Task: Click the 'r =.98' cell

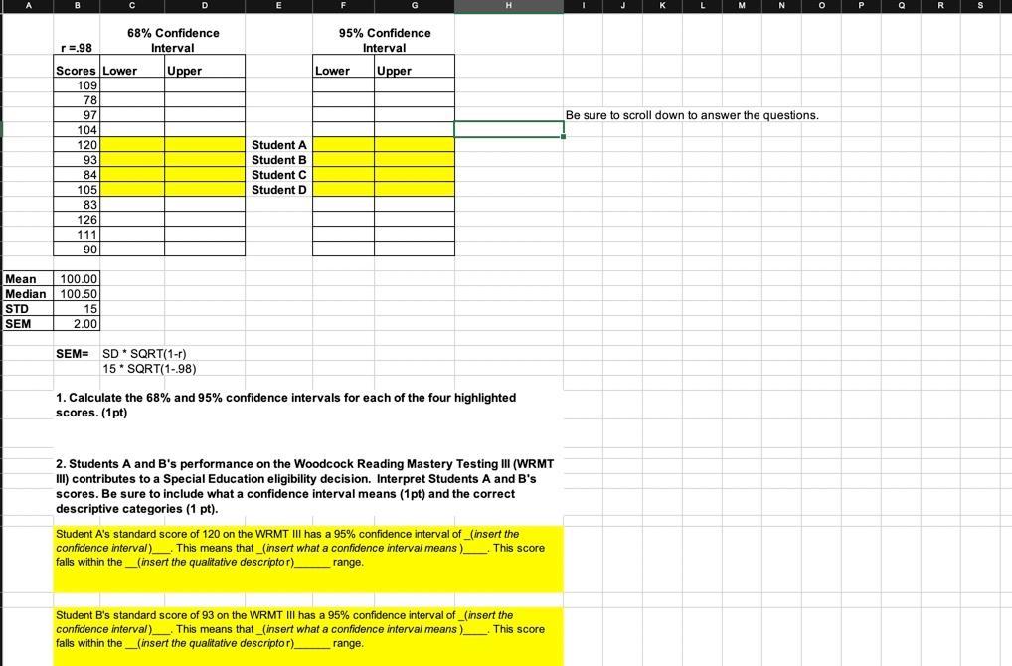Action: pos(77,47)
